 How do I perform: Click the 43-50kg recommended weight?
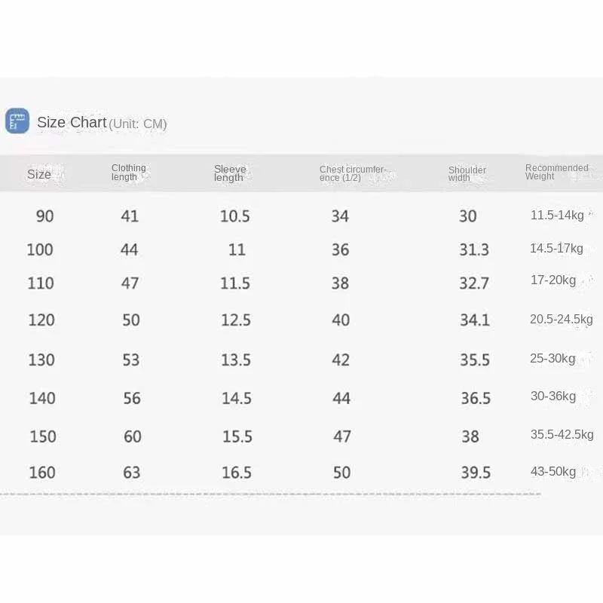(552, 472)
